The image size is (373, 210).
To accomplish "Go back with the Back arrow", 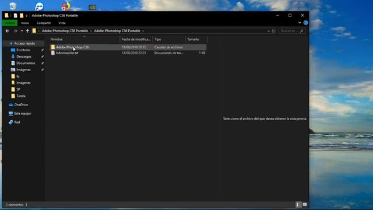I will [x=8, y=31].
